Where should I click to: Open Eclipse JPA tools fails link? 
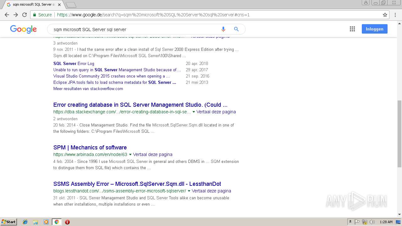(115, 82)
